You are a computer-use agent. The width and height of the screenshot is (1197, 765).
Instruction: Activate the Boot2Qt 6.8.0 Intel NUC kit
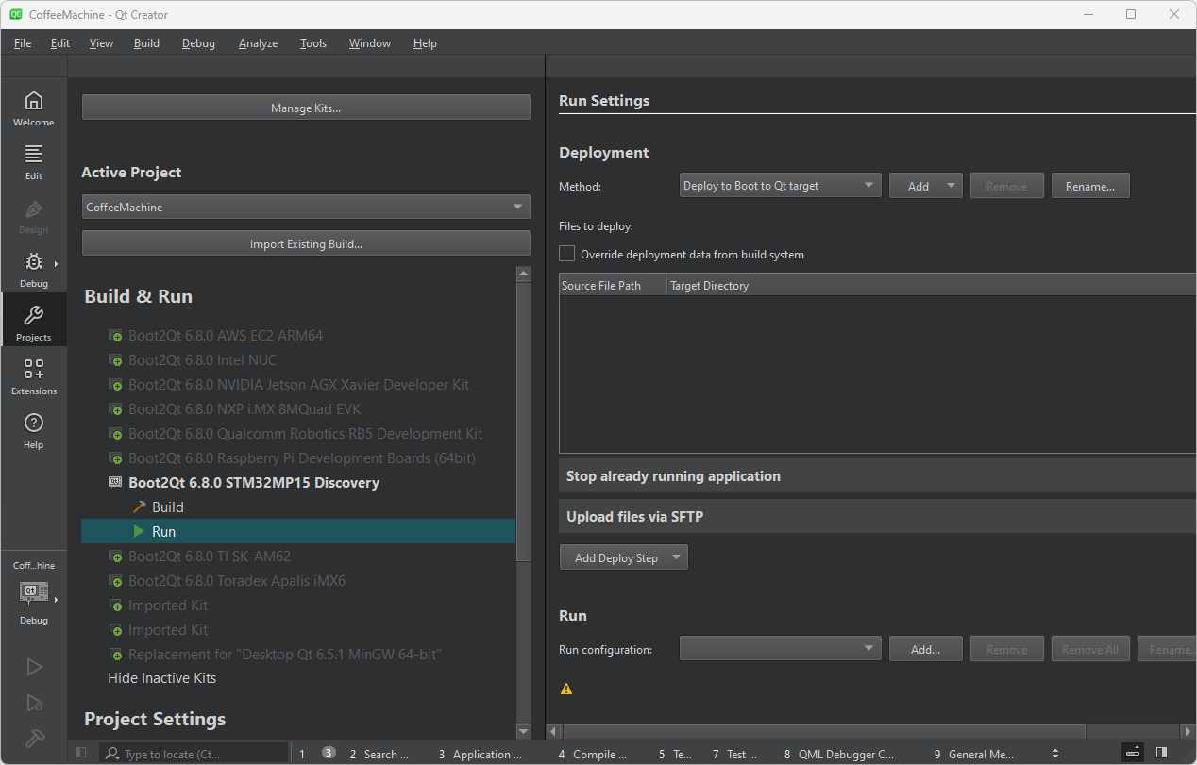(202, 360)
